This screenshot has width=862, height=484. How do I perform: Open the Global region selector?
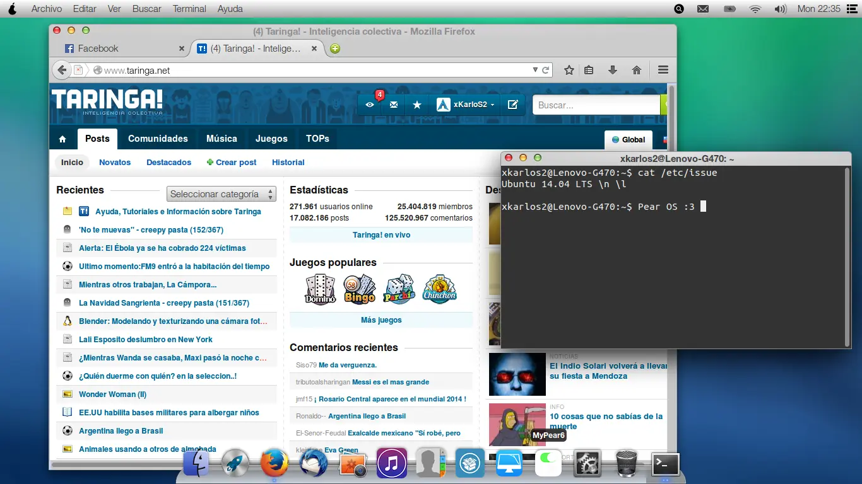pos(629,140)
